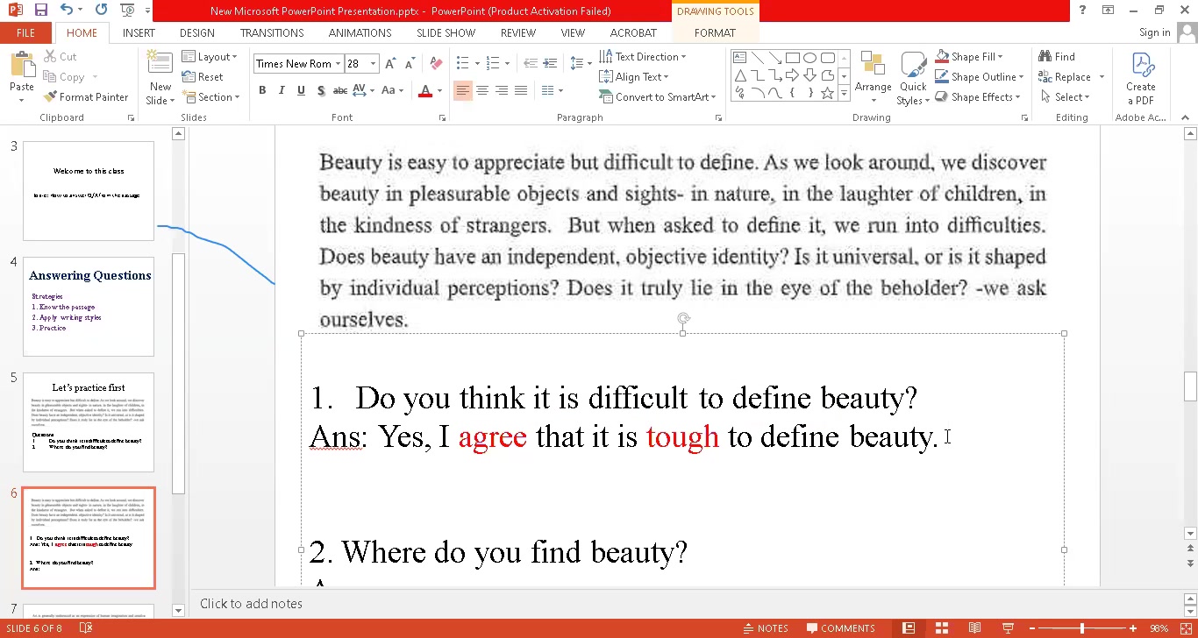Toggle text Shadow effect
The image size is (1198, 638).
click(x=321, y=90)
